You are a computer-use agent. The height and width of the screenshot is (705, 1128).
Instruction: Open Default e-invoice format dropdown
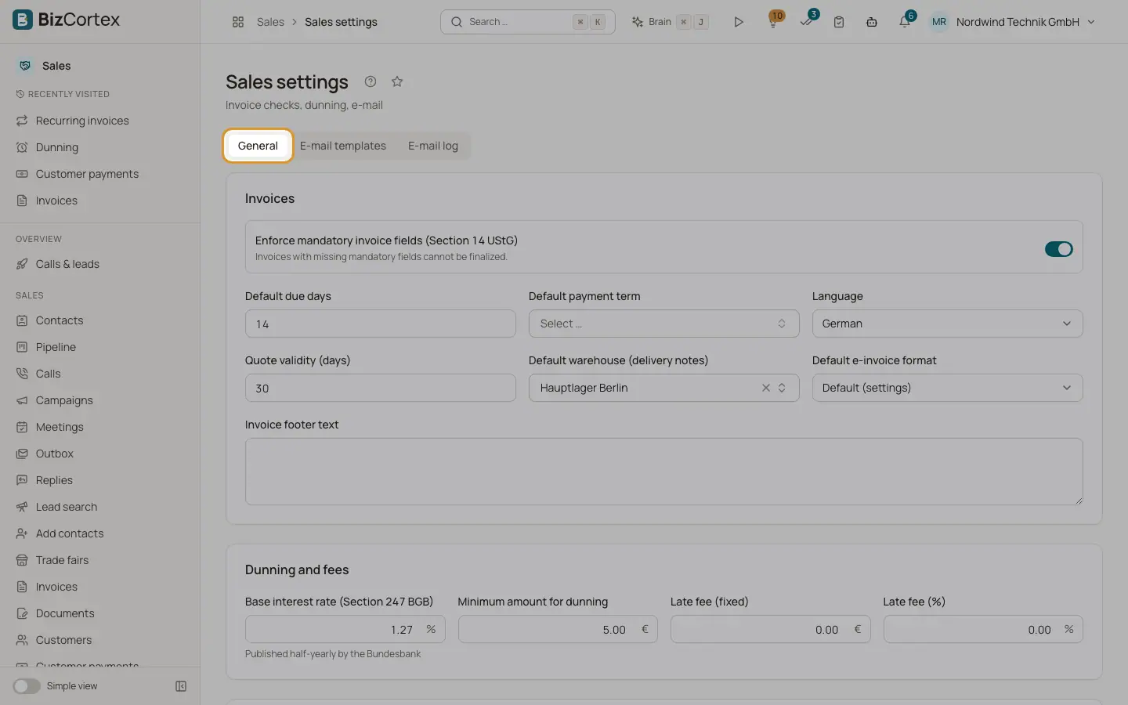pyautogui.click(x=947, y=388)
